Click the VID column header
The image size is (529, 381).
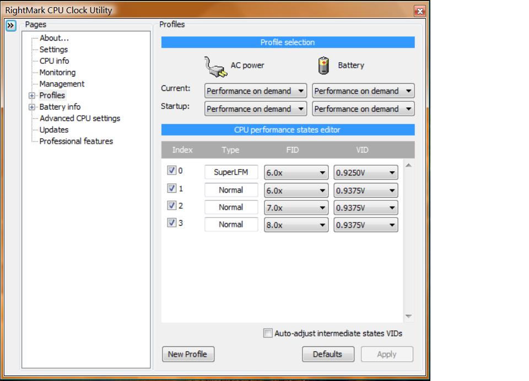click(362, 150)
